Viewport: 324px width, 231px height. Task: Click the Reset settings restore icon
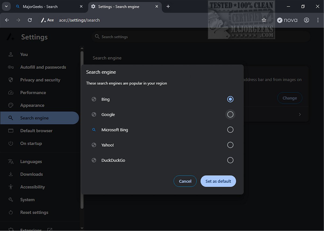point(11,212)
